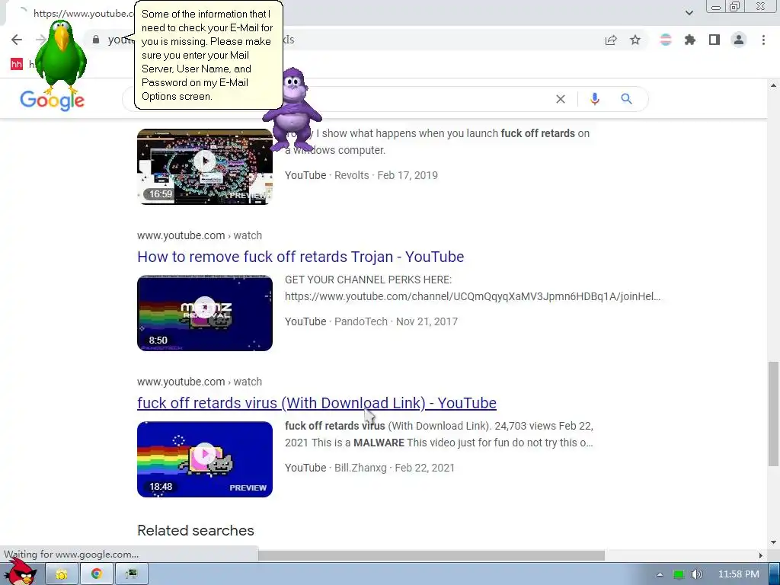Viewport: 780px width, 585px height.
Task: Open the volume speaker tray icon
Action: [696, 574]
